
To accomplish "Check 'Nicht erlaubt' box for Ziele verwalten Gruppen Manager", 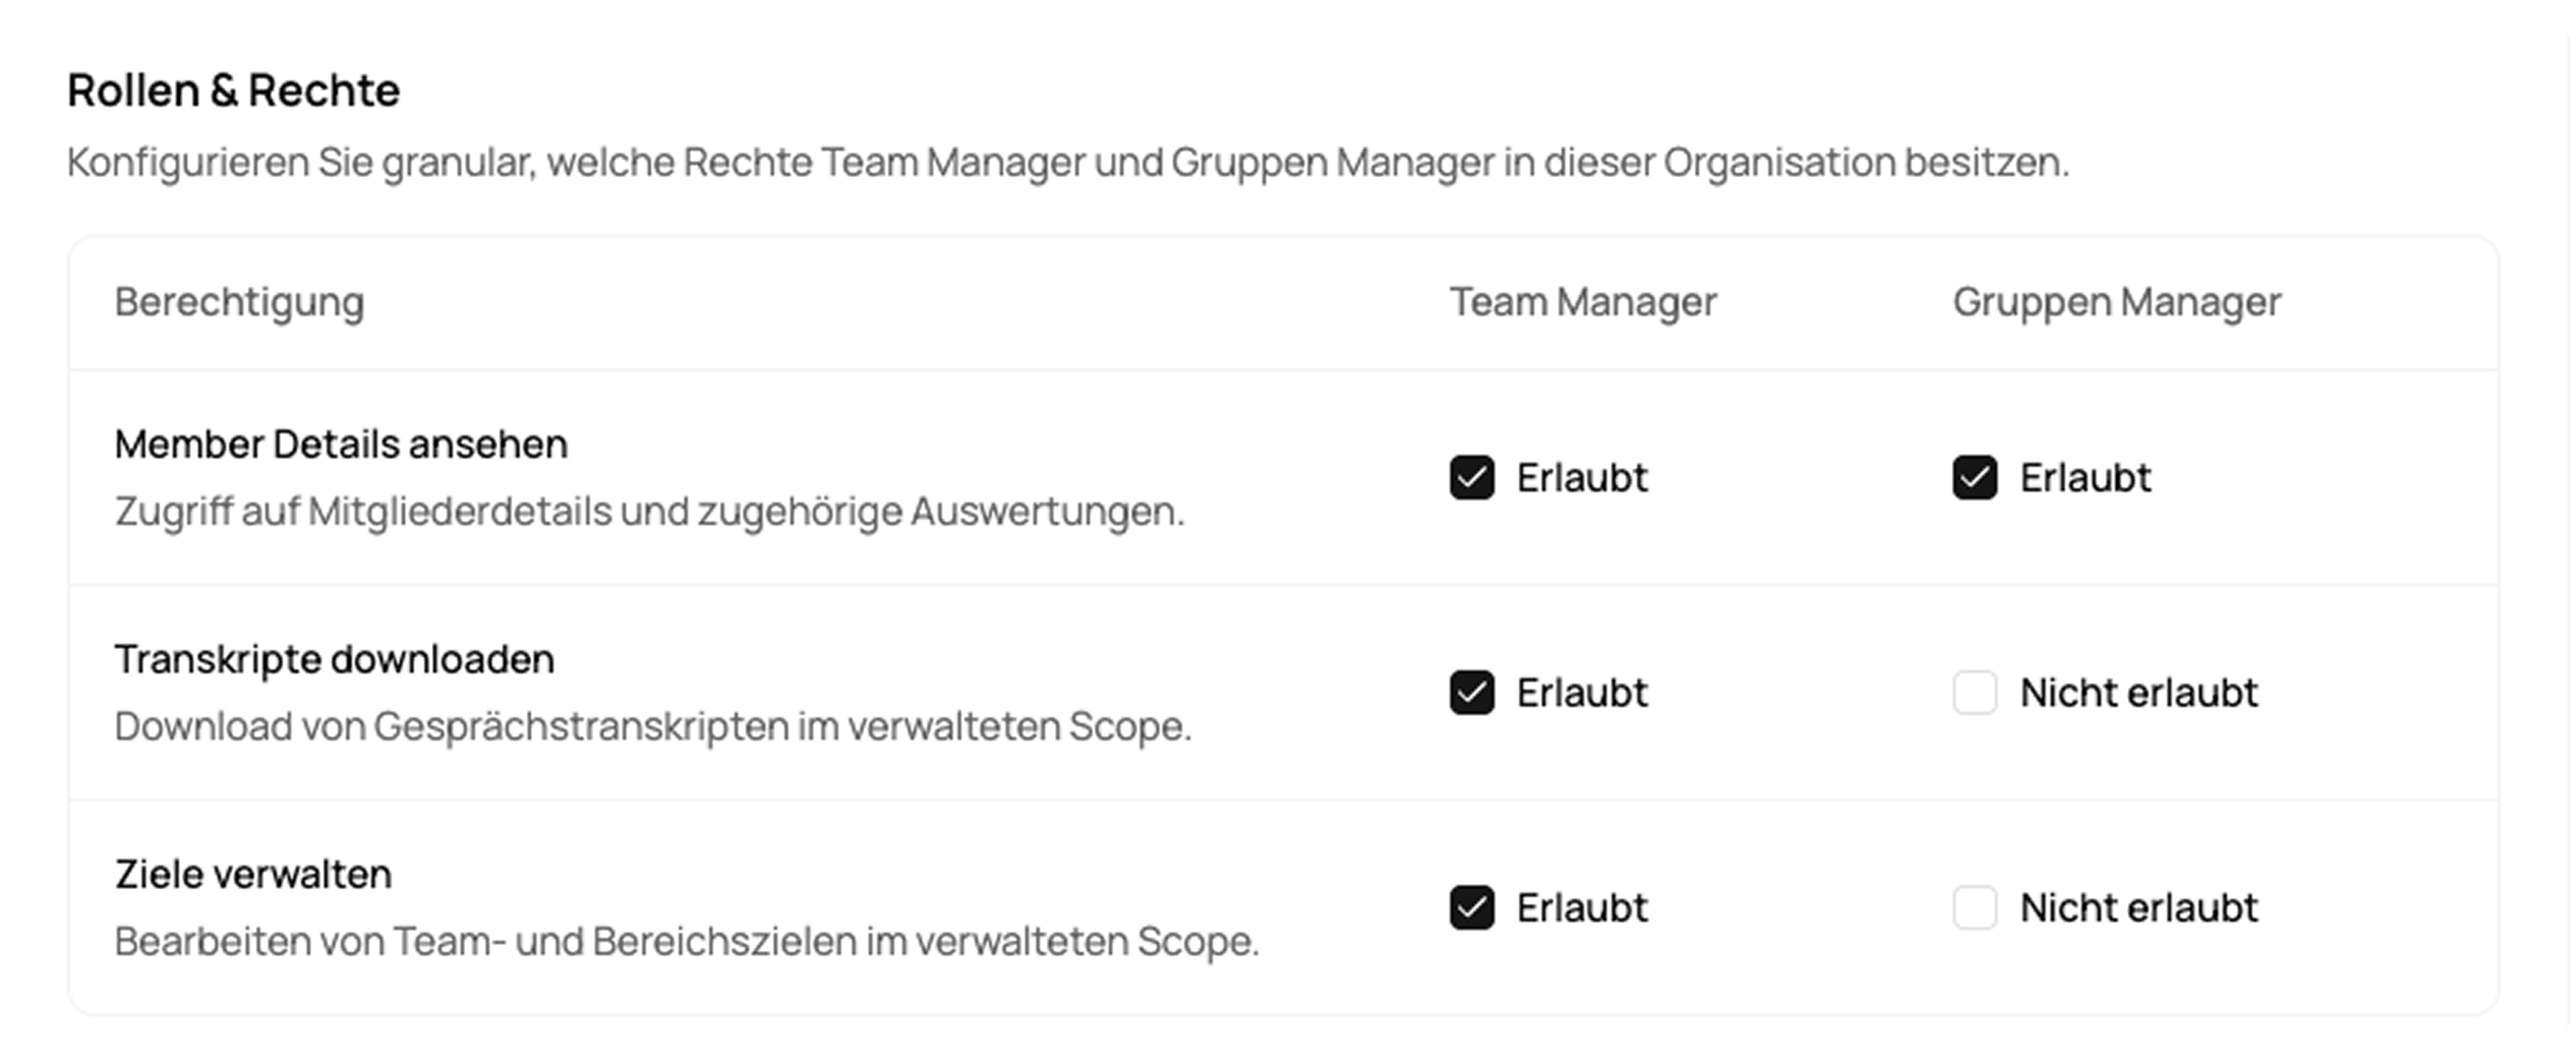I will tap(1975, 908).
